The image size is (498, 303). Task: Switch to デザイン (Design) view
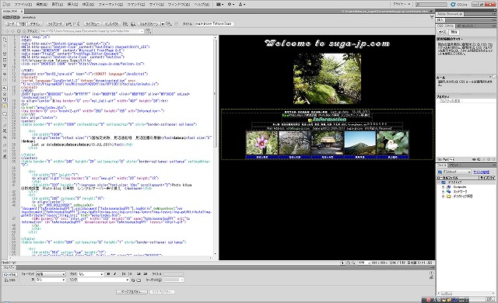pyautogui.click(x=35, y=24)
